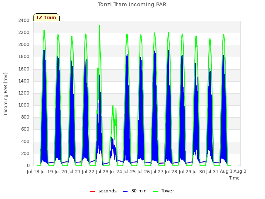Click the Aug 2 x-axis label
This screenshot has width=265, height=199.
(240, 172)
